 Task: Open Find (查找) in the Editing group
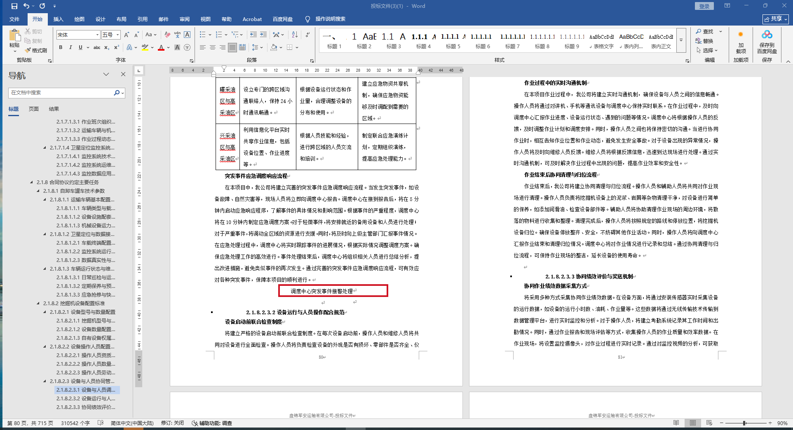[705, 31]
